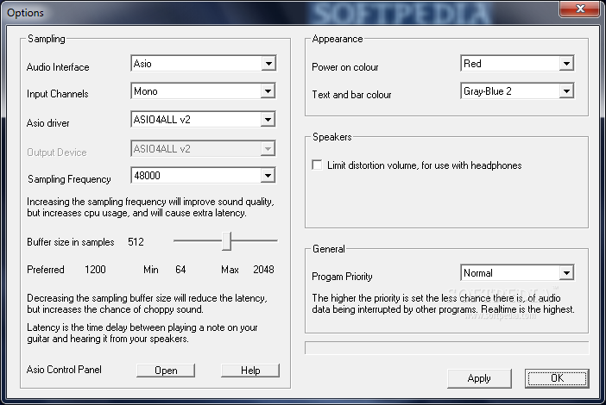Open the Asio driver dropdown list

(x=268, y=120)
